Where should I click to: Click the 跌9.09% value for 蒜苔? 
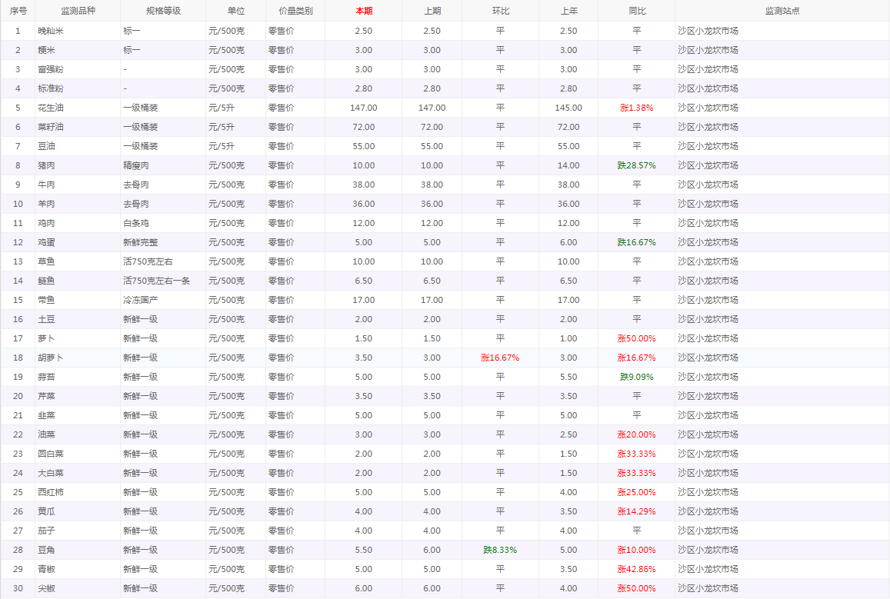click(x=636, y=377)
